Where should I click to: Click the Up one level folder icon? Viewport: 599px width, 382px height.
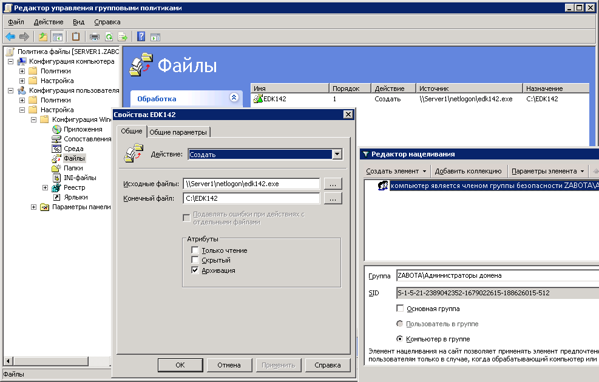coord(43,36)
